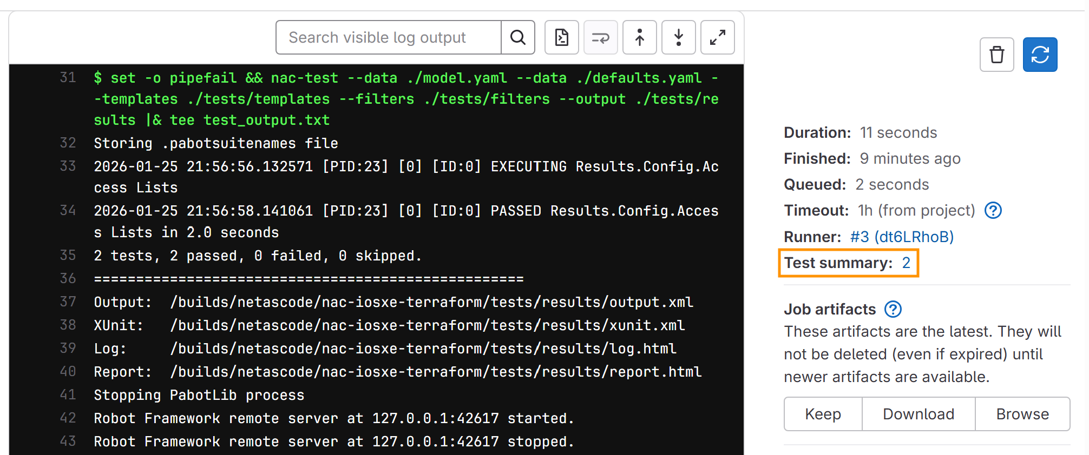Select log line number 43
Screen dimensions: 1089x455
[68, 441]
